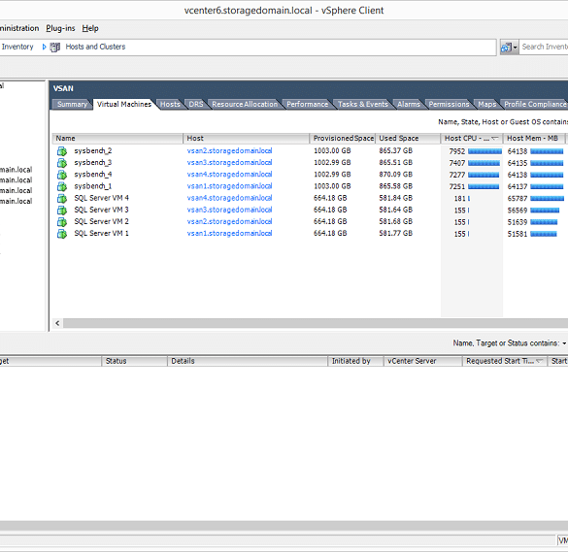This screenshot has width=568, height=552.
Task: Click the VM list horizontal scrollbar track
Action: (x=316, y=323)
